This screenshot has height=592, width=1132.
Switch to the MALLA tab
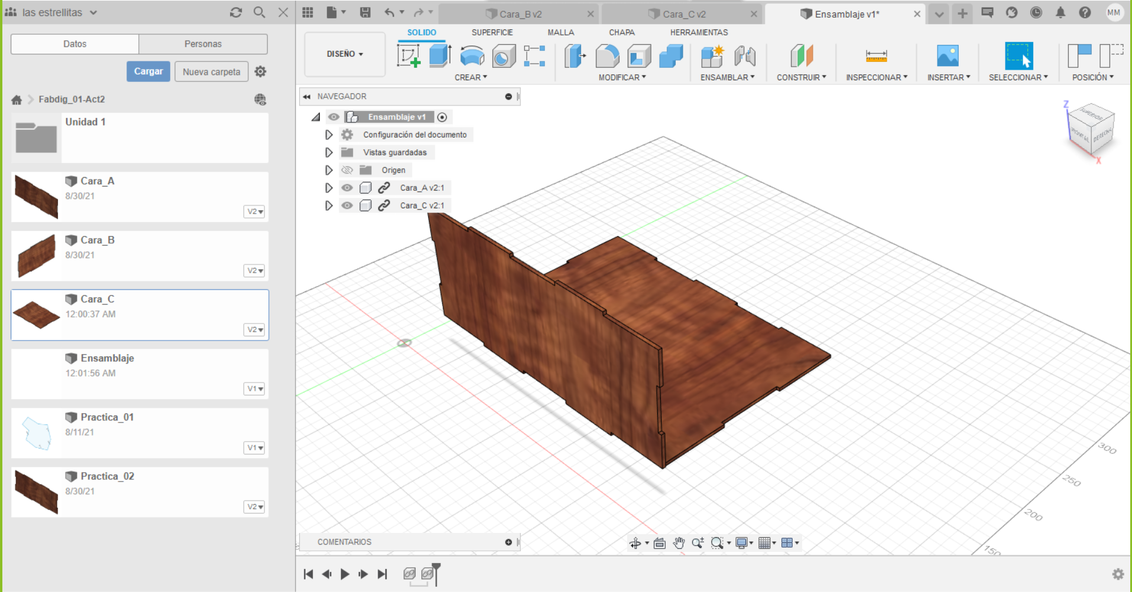pyautogui.click(x=560, y=32)
